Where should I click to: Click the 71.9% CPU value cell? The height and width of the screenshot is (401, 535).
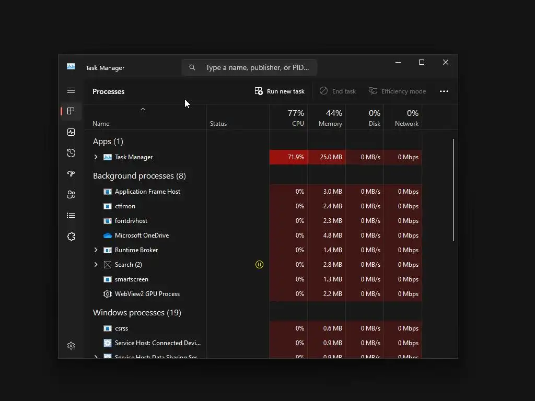pyautogui.click(x=288, y=157)
